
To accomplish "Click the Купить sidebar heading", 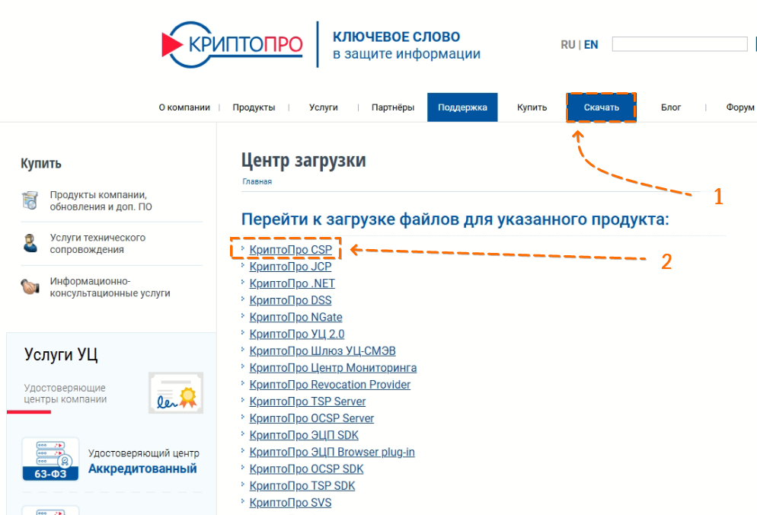I will (x=41, y=164).
